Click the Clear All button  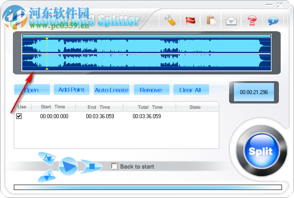coord(191,90)
